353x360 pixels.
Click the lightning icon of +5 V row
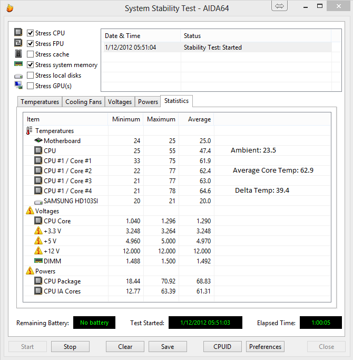pos(38,241)
